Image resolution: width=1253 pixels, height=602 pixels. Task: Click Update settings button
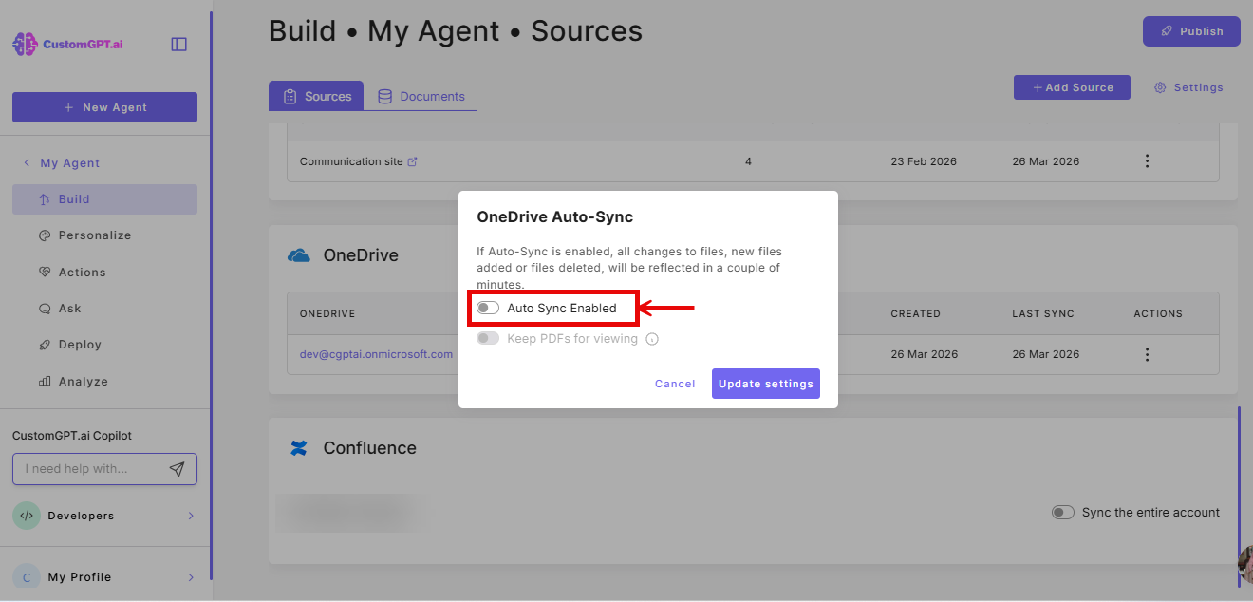(x=766, y=384)
